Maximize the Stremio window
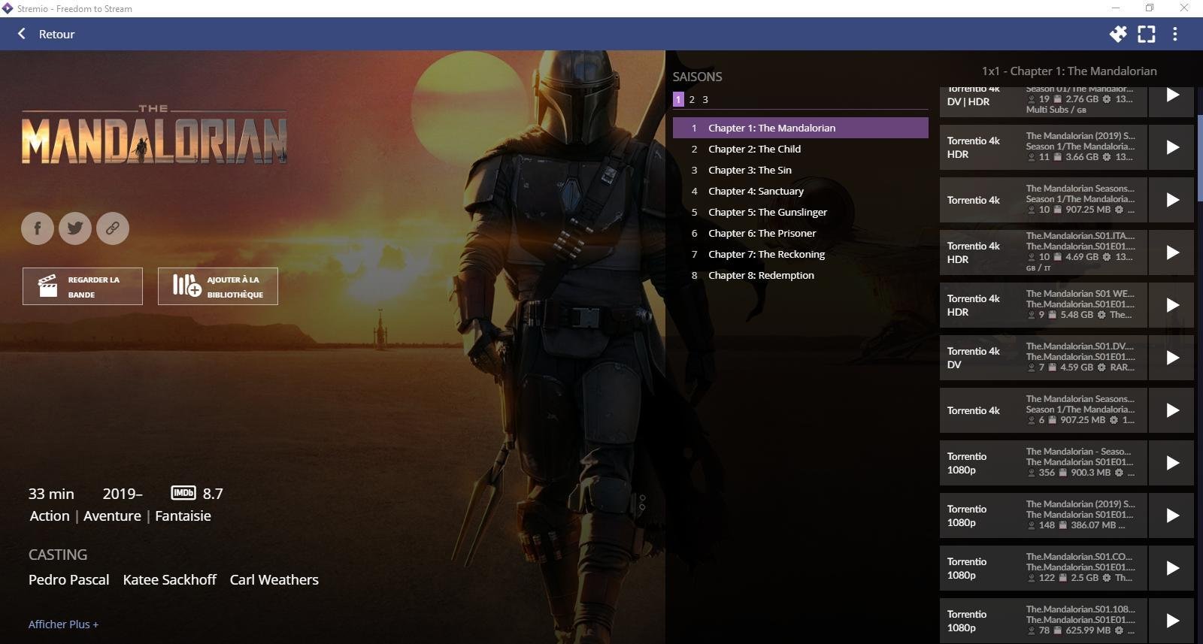Viewport: 1203px width, 644px height. [1150, 8]
